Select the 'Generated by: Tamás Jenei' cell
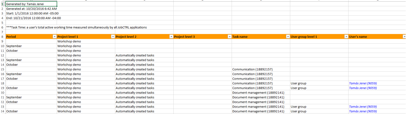 (x=31, y=4)
